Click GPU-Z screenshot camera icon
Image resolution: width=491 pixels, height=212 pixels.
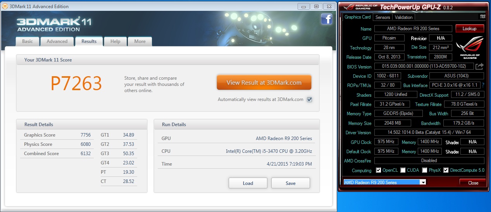(x=483, y=17)
